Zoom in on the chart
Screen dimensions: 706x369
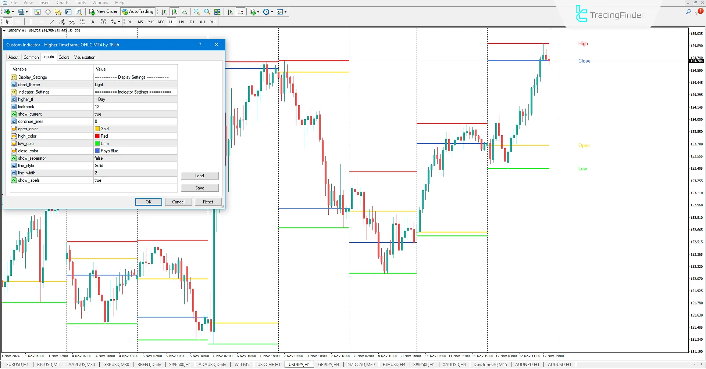[x=197, y=11]
